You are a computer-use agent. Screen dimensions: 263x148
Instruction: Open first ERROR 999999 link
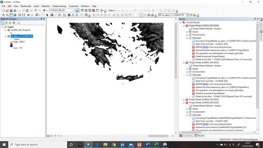click(x=205, y=47)
